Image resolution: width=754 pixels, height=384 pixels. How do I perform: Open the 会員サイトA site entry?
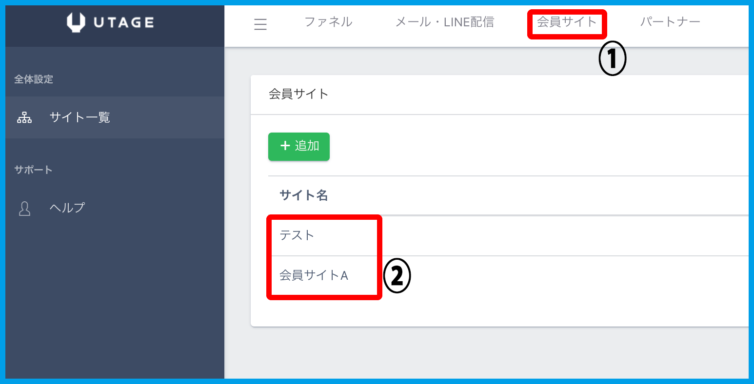click(x=314, y=275)
